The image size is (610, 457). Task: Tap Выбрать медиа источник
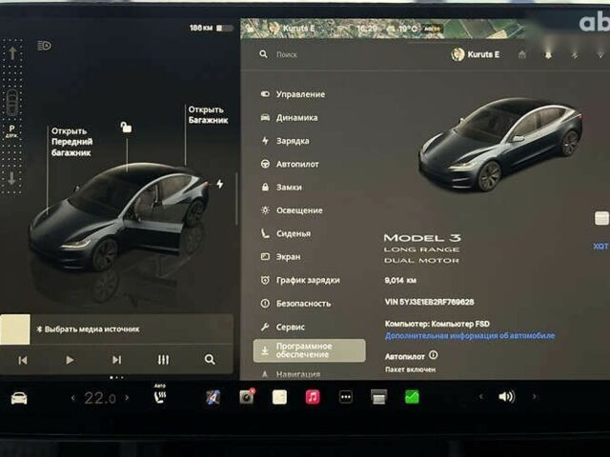89,329
